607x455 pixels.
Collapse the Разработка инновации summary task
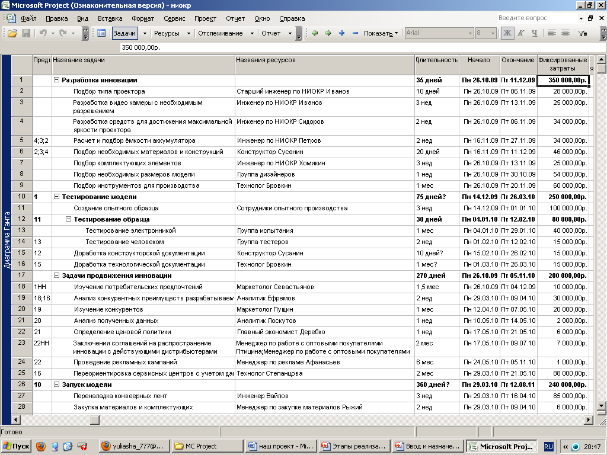click(x=56, y=80)
